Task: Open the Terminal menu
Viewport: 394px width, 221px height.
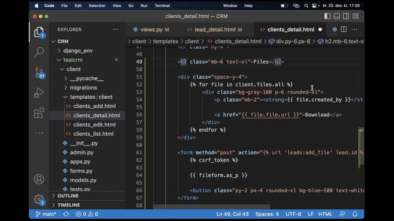Action: [x=162, y=6]
